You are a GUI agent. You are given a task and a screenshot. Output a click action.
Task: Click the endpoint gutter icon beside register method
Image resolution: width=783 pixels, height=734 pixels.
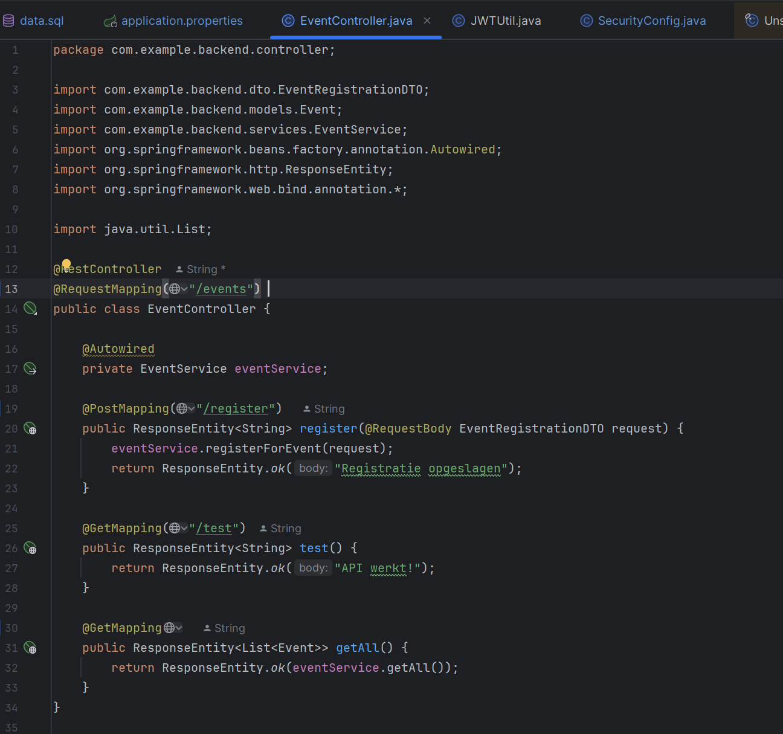(30, 428)
